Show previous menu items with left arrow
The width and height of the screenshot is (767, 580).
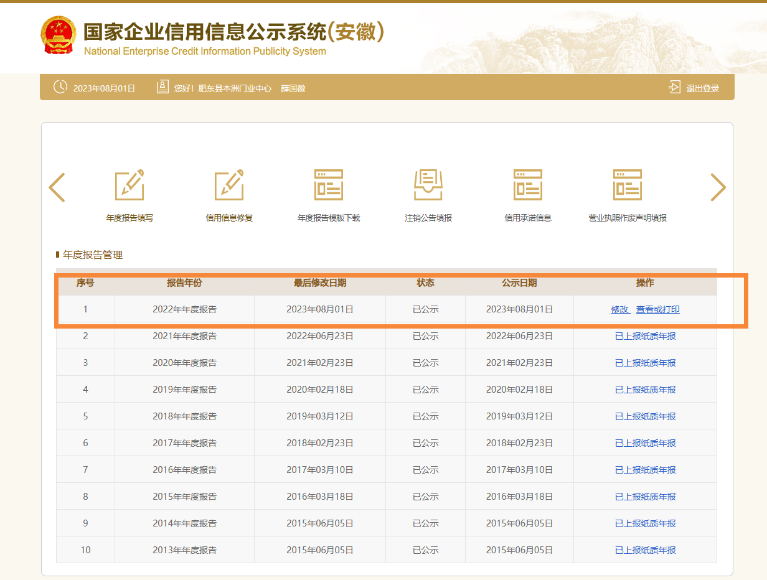click(57, 187)
